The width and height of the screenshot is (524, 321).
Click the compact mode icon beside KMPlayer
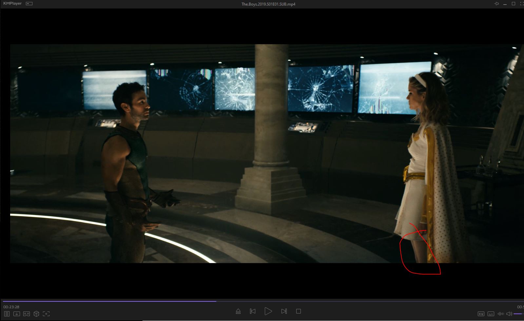click(x=29, y=4)
